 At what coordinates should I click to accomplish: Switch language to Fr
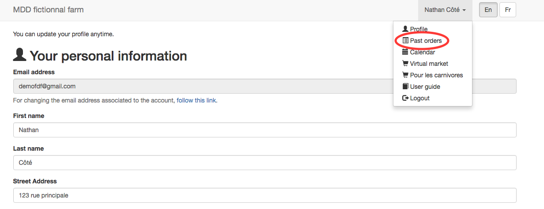coord(508,10)
